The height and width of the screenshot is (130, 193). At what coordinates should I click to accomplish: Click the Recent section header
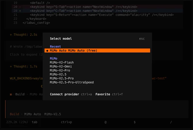click(x=55, y=47)
